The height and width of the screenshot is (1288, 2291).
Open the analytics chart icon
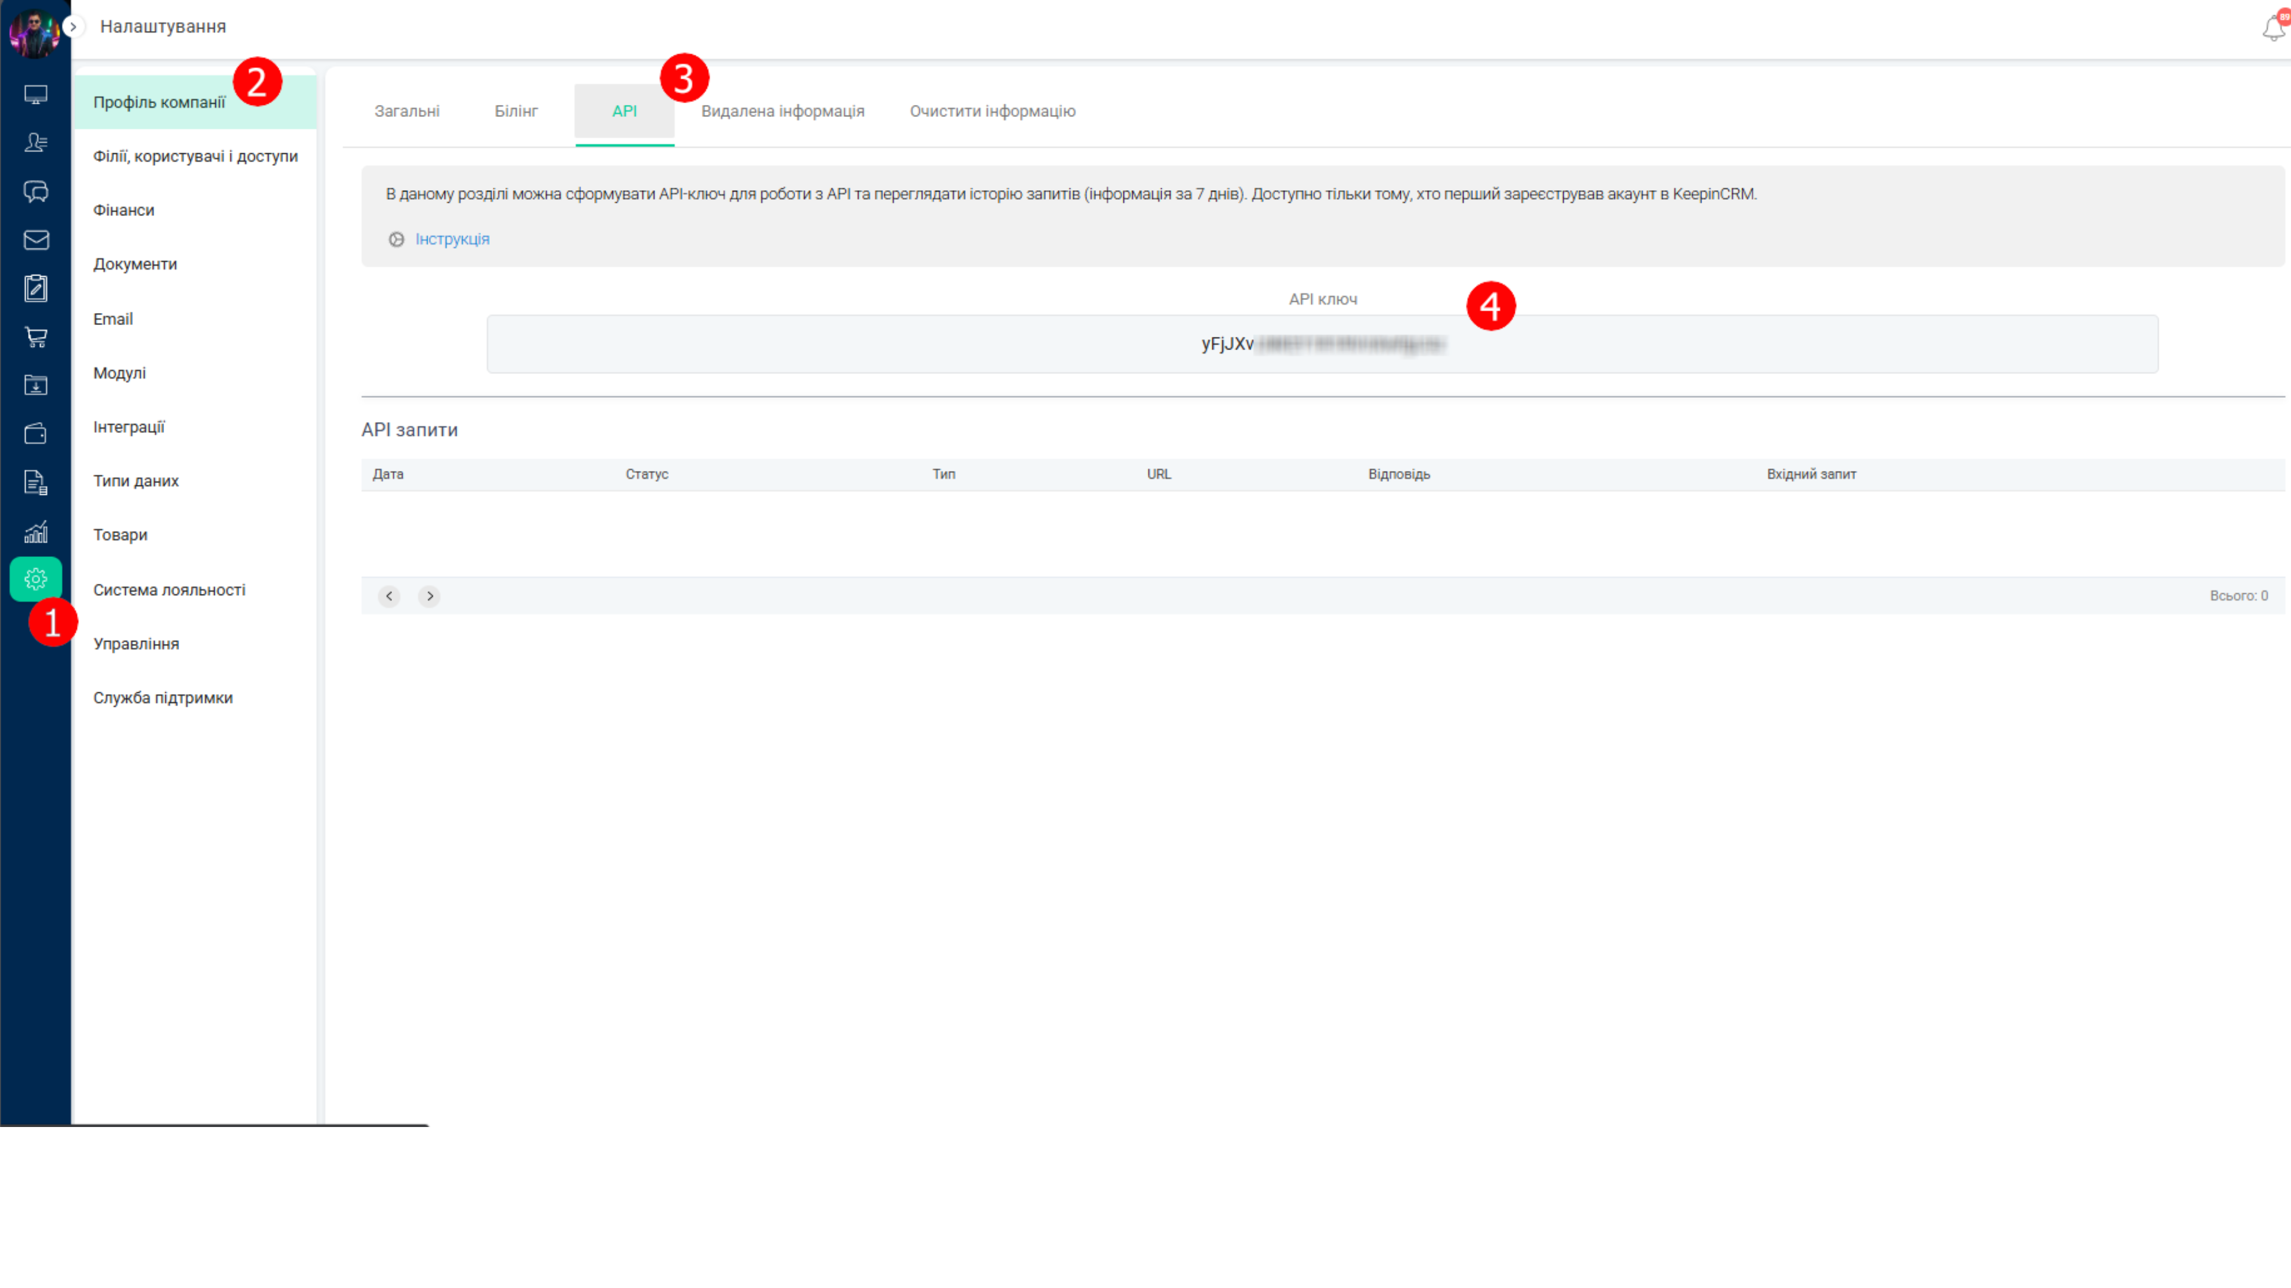pos(36,531)
